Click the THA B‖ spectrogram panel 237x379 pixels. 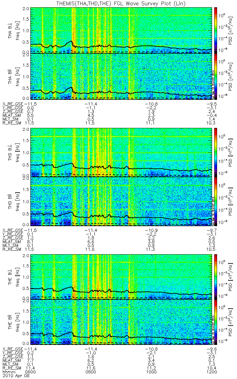(121, 76)
